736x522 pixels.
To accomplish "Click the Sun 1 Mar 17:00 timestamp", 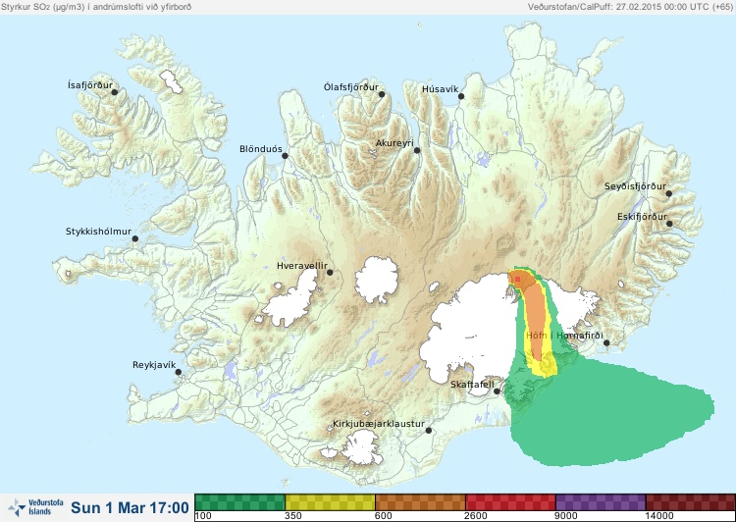I will pos(130,507).
